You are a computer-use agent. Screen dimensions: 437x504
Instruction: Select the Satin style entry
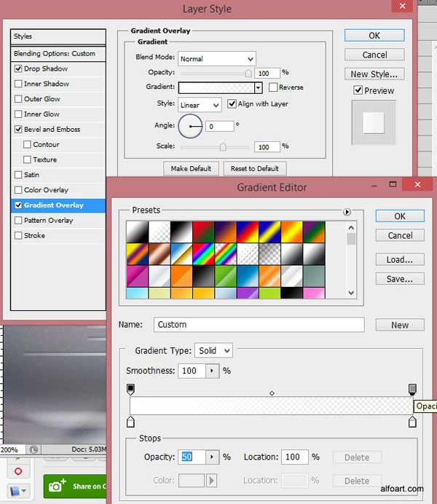[31, 175]
